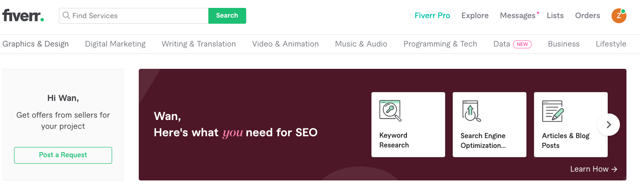
Task: Focus the Find Services search field
Action: pos(138,16)
